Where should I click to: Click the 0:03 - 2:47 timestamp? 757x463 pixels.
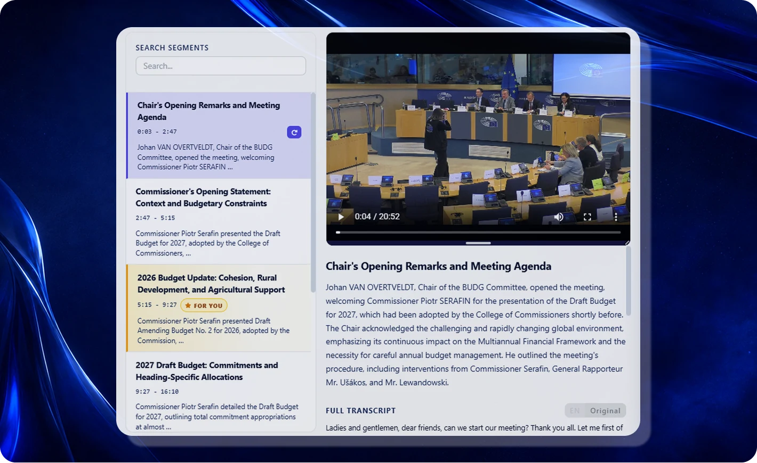point(157,131)
